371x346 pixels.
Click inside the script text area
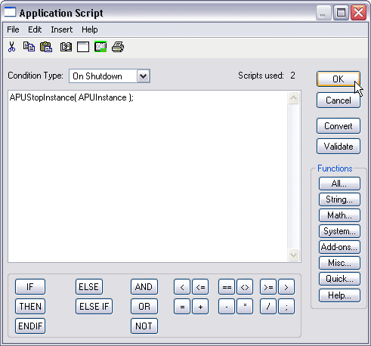[x=148, y=176]
